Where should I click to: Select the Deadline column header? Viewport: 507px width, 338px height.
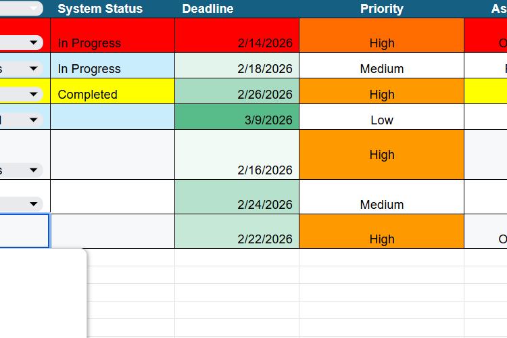point(208,9)
